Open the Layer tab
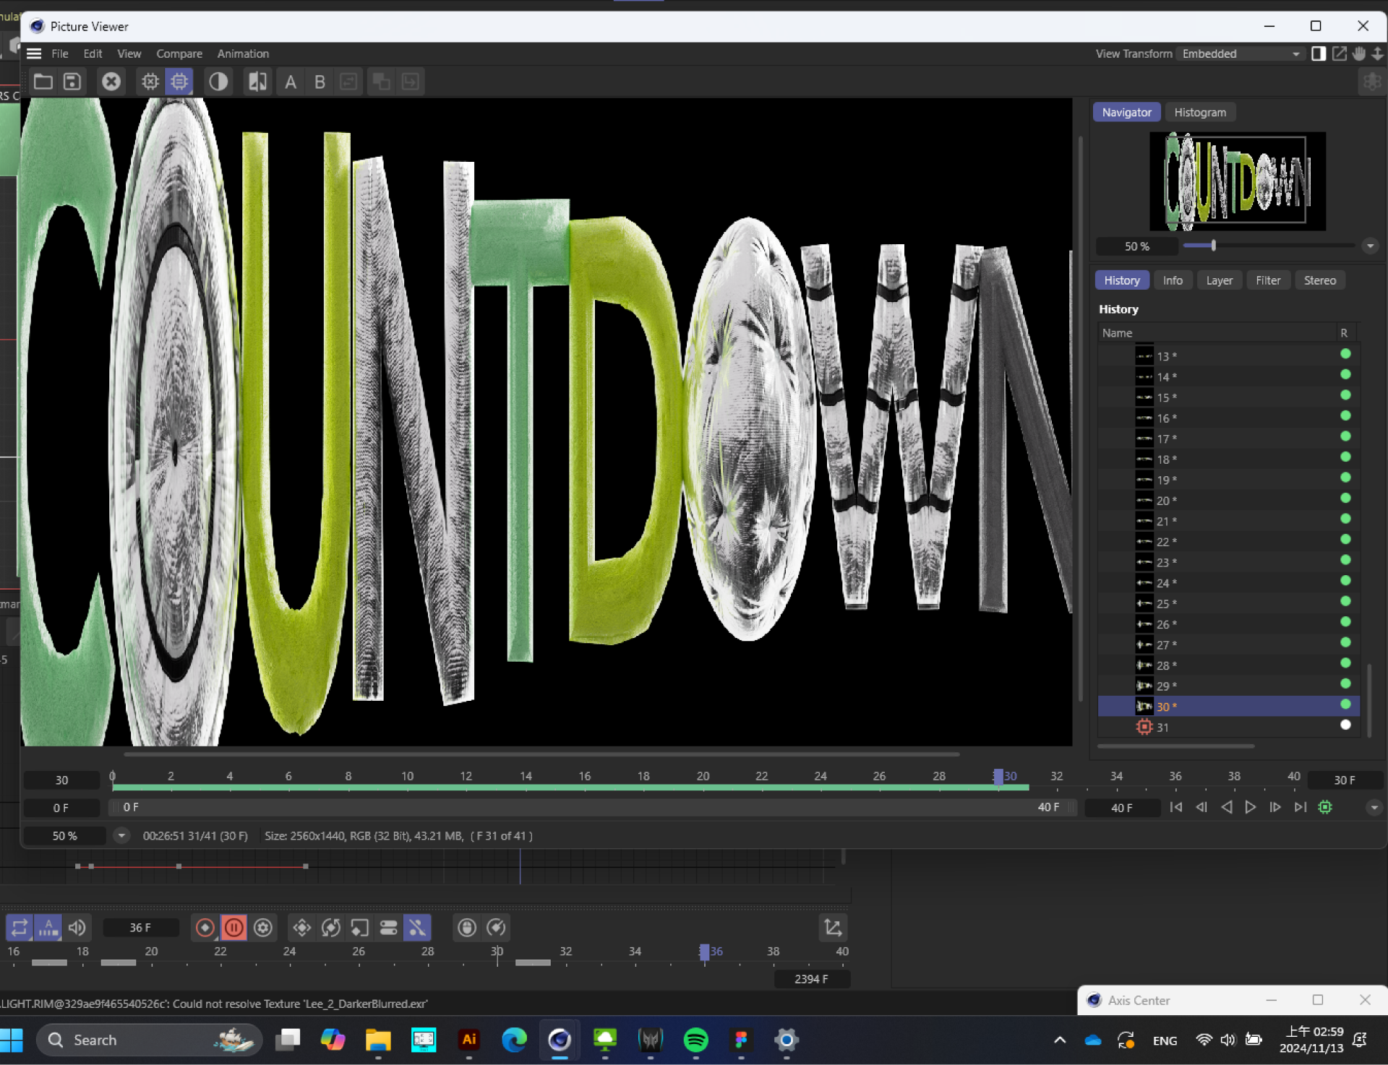Viewport: 1388px width, 1065px height. (x=1219, y=280)
